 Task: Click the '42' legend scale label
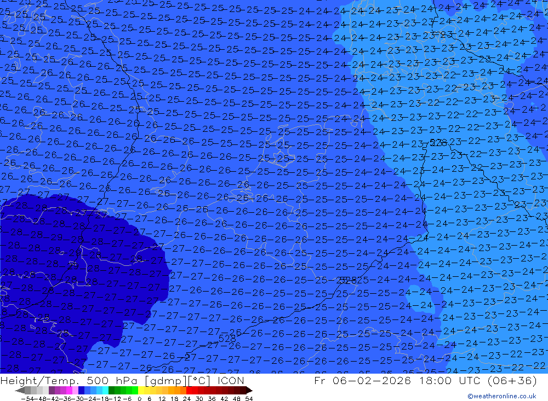(x=224, y=399)
